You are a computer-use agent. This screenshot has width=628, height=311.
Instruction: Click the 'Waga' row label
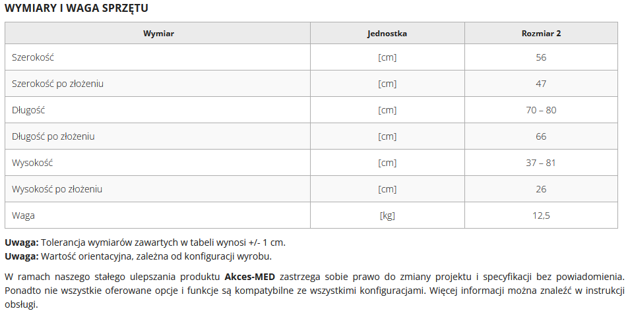point(24,215)
